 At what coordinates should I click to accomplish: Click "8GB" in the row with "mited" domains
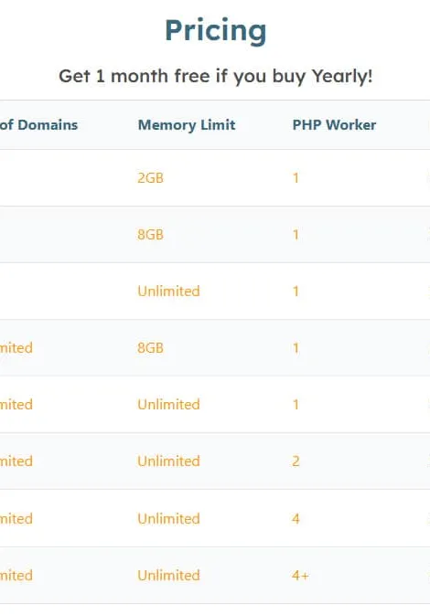(150, 348)
